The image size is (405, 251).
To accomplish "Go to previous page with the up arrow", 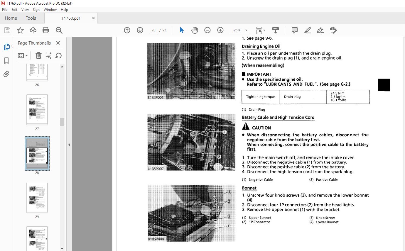I will (127, 30).
